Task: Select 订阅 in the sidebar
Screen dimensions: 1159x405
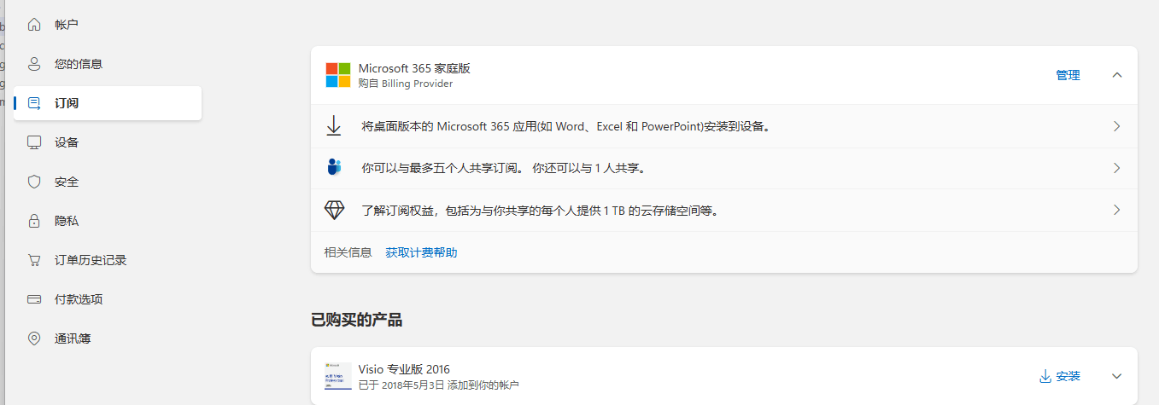Action: click(108, 103)
